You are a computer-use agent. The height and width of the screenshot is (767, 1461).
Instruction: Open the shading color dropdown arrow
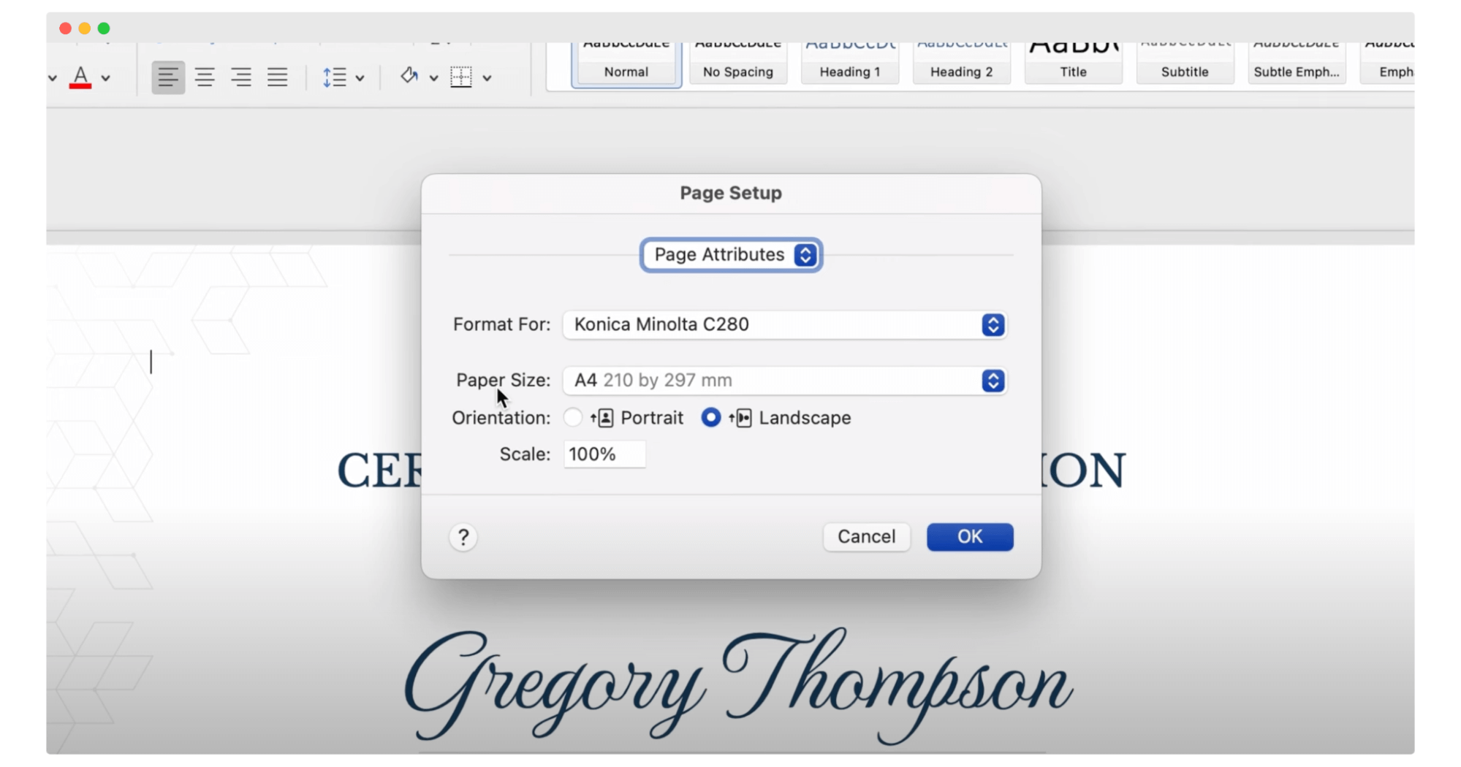[x=433, y=77]
